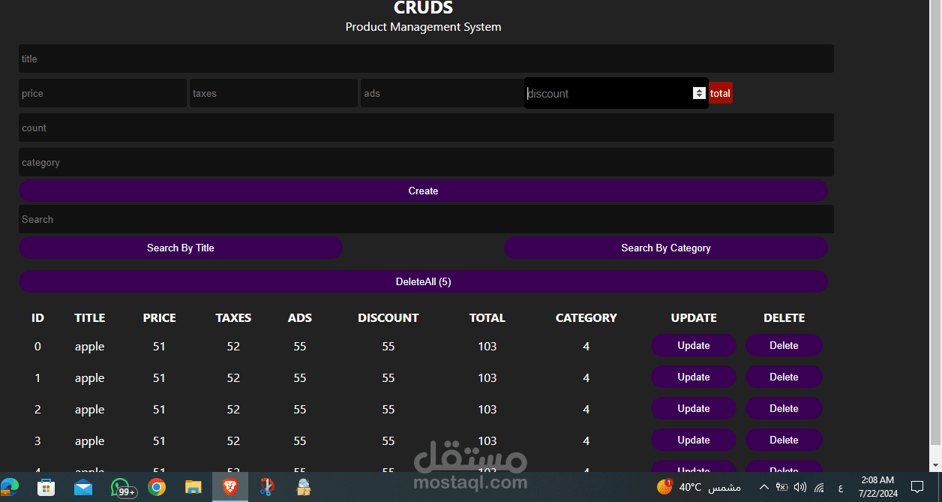The height and width of the screenshot is (502, 942).
Task: Click the TAXES column header
Action: (233, 318)
